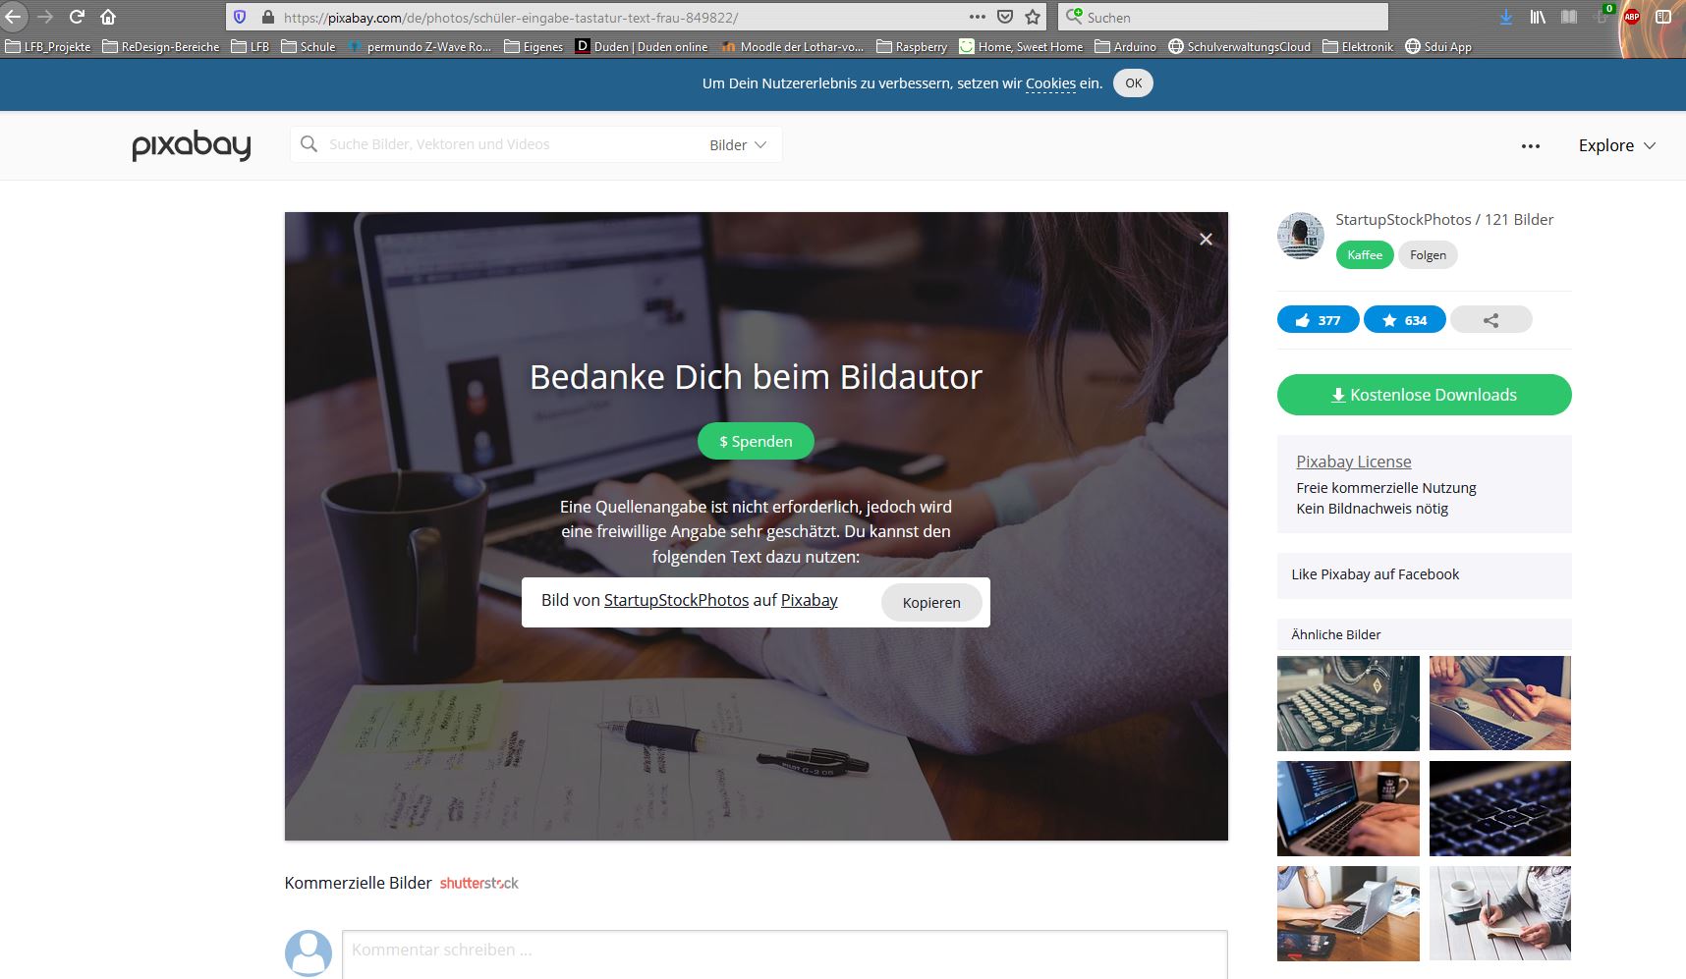Viewport: 1686px width, 979px height.
Task: Close the thank-you overlay with X
Action: 1206,240
